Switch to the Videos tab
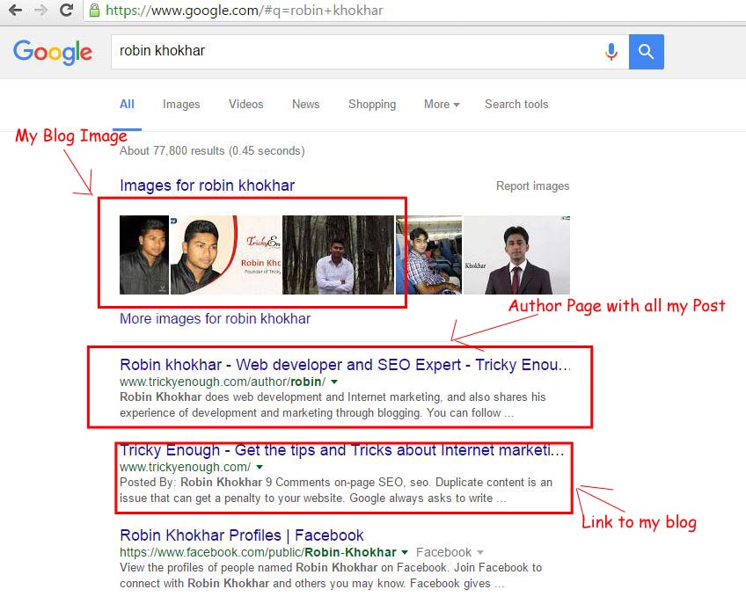The width and height of the screenshot is (746, 604). pyautogui.click(x=246, y=104)
